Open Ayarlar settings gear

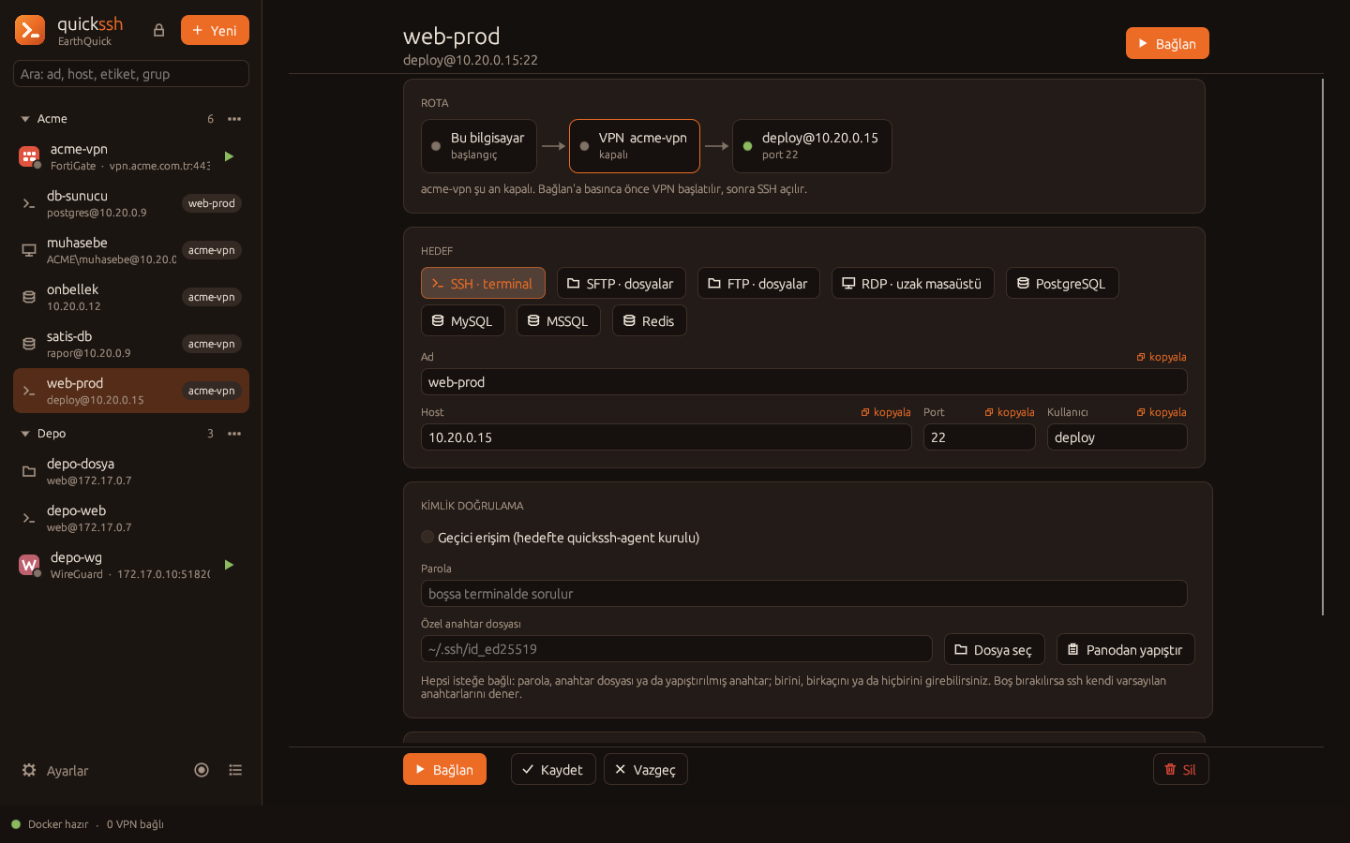coord(54,770)
